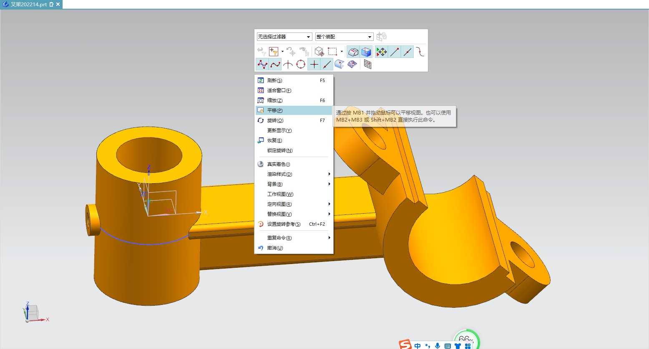Click the grid point snap icon
The width and height of the screenshot is (649, 349).
pos(367,64)
